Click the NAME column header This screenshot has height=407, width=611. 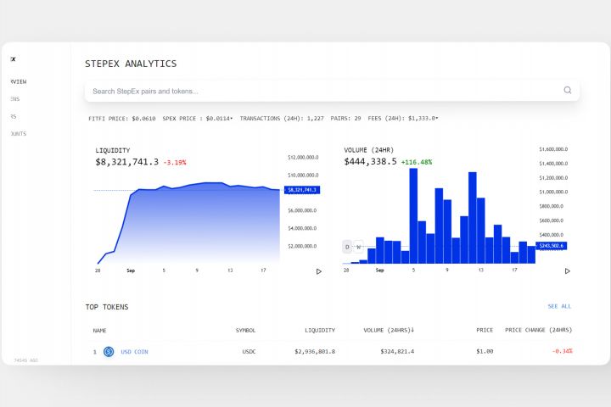(100, 331)
